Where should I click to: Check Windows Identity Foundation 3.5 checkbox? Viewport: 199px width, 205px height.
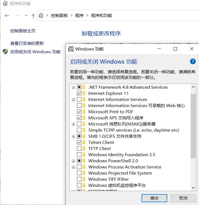(x=79, y=155)
